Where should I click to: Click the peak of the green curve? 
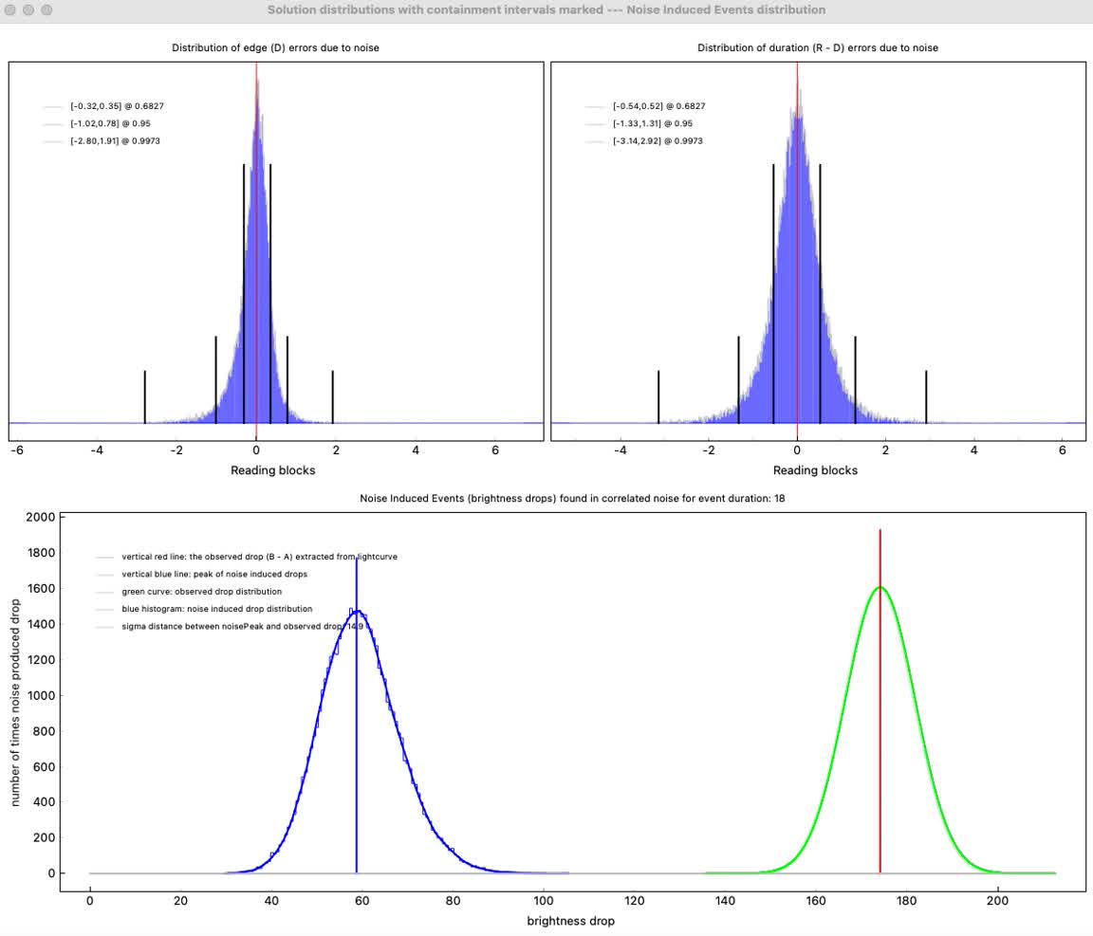(x=880, y=587)
